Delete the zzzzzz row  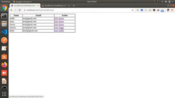(61, 28)
